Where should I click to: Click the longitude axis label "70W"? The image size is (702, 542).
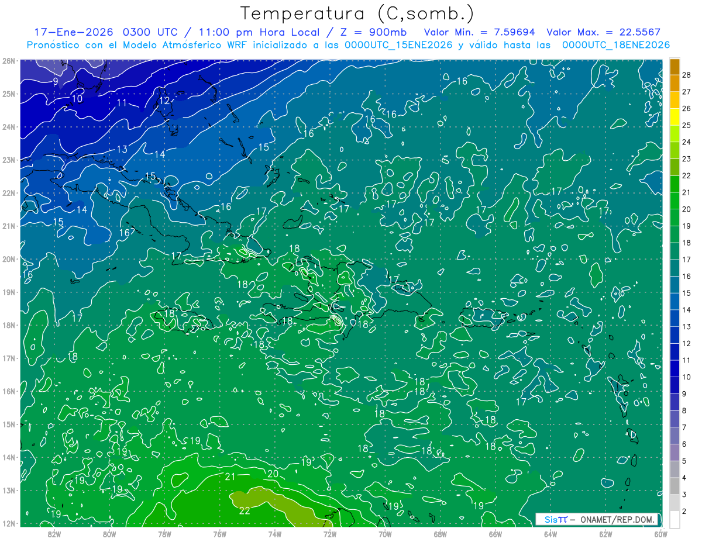coord(385,534)
